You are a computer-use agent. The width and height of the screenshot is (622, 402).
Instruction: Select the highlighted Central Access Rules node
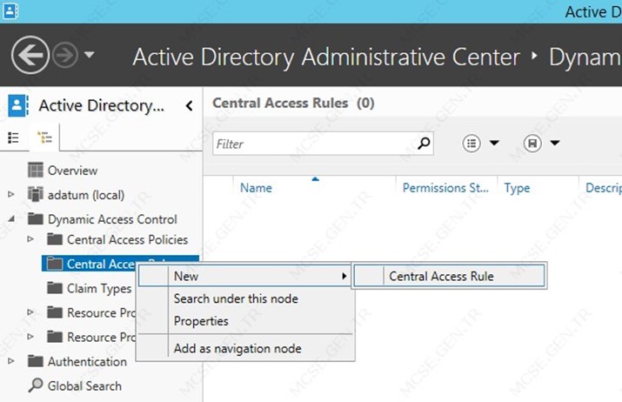[120, 264]
